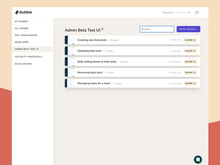Select Escalations collection
Image resolution: width=220 pixels, height=165 pixels.
23,64
